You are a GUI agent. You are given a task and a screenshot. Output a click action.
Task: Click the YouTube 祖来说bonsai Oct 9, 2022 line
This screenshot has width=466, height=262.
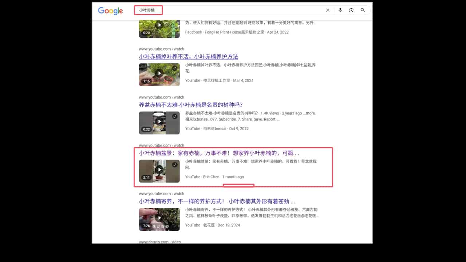tap(217, 128)
